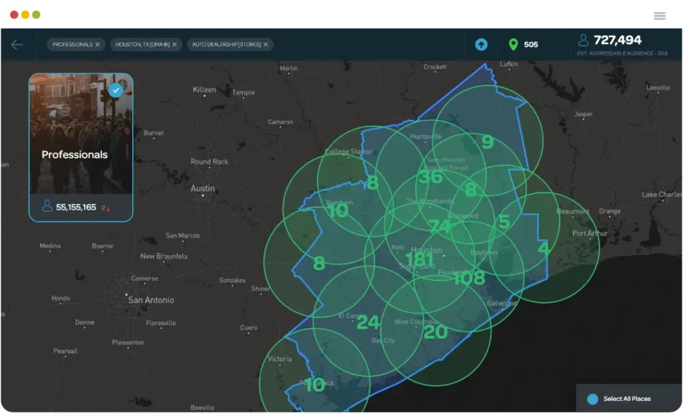The height and width of the screenshot is (413, 683).
Task: Remove the AUTO DEALERSHIP [STORES] filter chip
Action: 265,45
